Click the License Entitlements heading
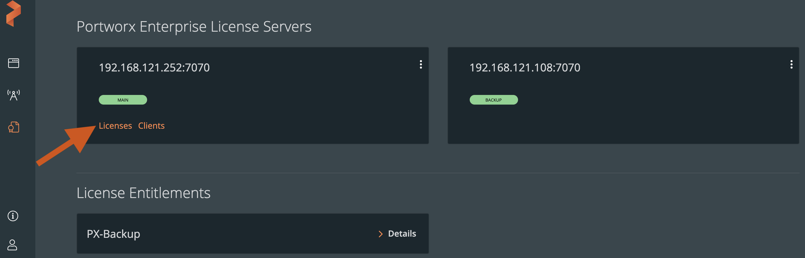The width and height of the screenshot is (805, 258). (x=143, y=193)
